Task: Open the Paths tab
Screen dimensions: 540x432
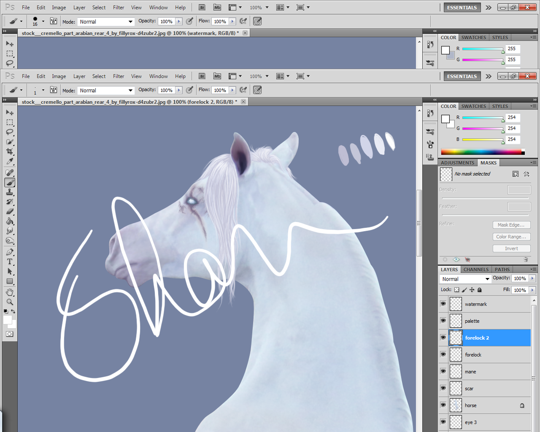Action: pyautogui.click(x=502, y=270)
